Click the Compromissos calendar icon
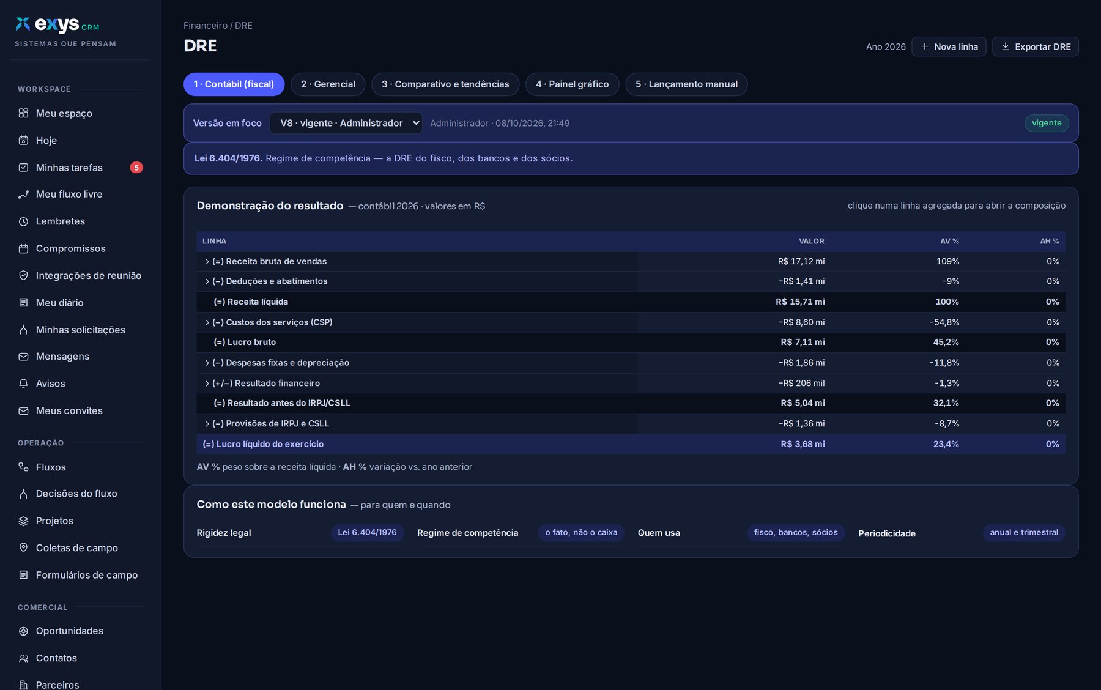This screenshot has height=690, width=1101. tap(23, 248)
